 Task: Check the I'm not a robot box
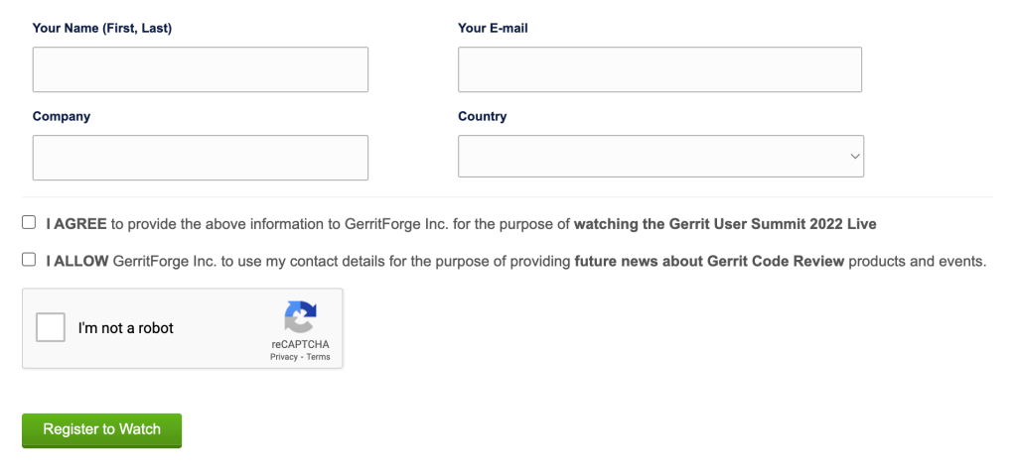point(51,327)
